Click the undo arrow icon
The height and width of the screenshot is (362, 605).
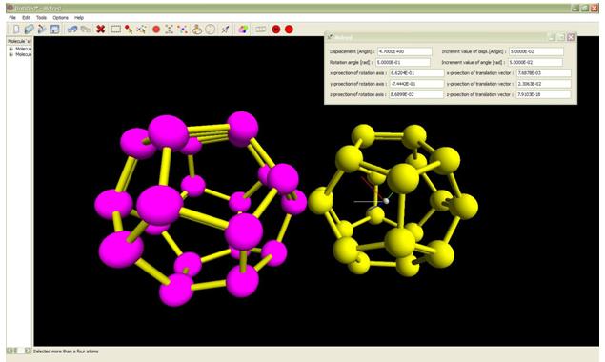click(x=72, y=29)
